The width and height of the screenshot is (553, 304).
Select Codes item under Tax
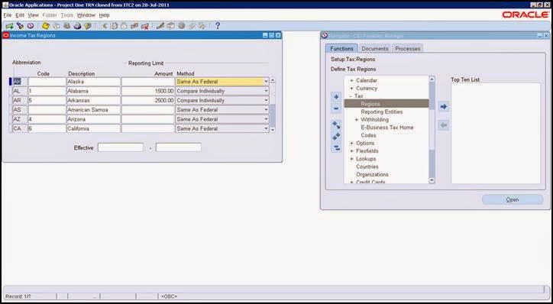[x=368, y=135]
